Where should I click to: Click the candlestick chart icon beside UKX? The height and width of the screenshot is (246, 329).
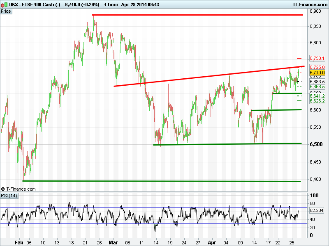point(4,4)
